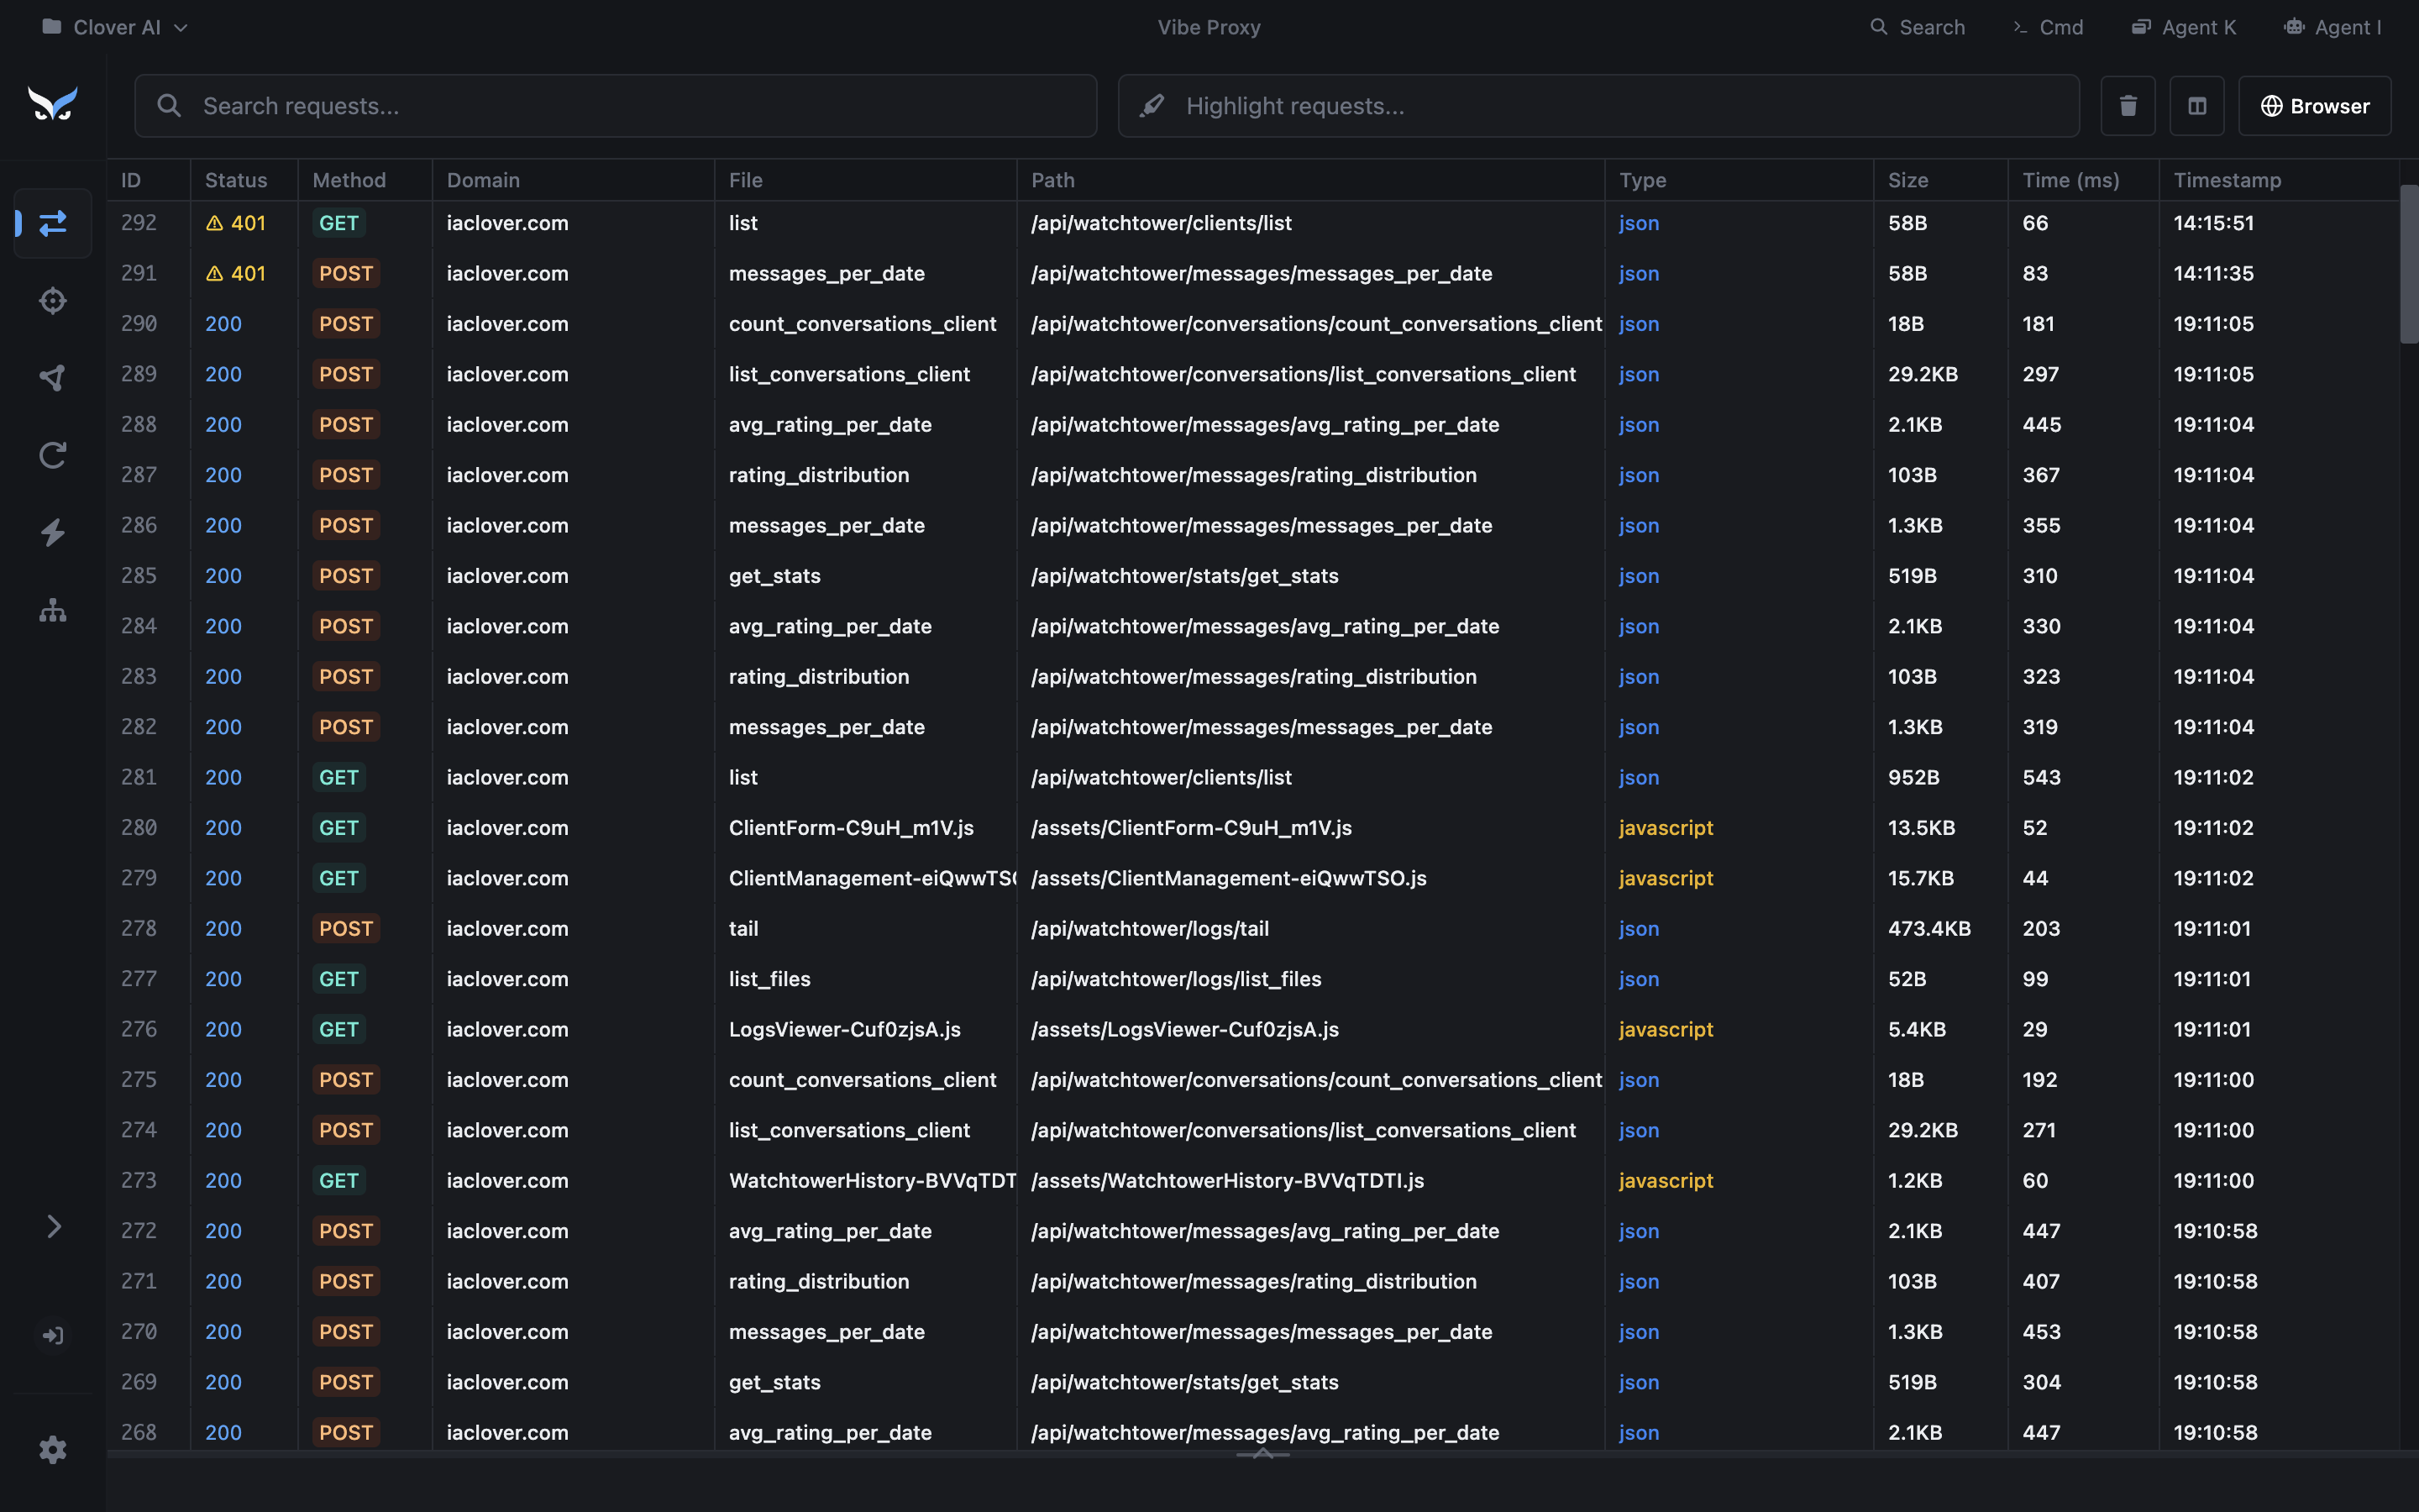Click the crosshair target sidebar icon
This screenshot has width=2419, height=1512.
click(x=53, y=301)
